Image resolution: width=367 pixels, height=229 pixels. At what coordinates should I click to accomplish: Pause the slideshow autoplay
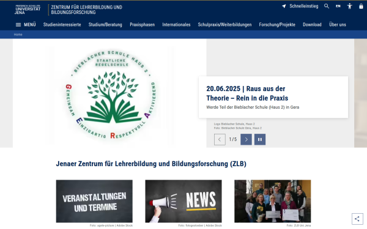point(260,139)
